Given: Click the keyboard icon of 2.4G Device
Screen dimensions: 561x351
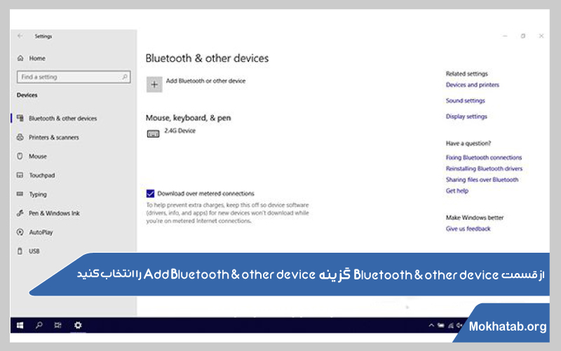Looking at the screenshot, I should click(x=153, y=133).
